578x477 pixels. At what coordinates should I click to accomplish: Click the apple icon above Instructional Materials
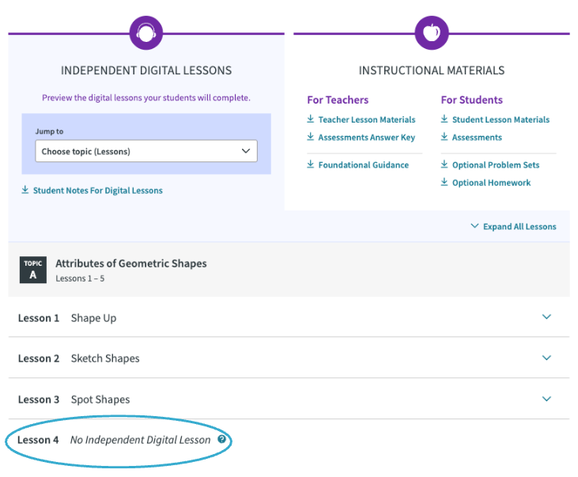432,33
